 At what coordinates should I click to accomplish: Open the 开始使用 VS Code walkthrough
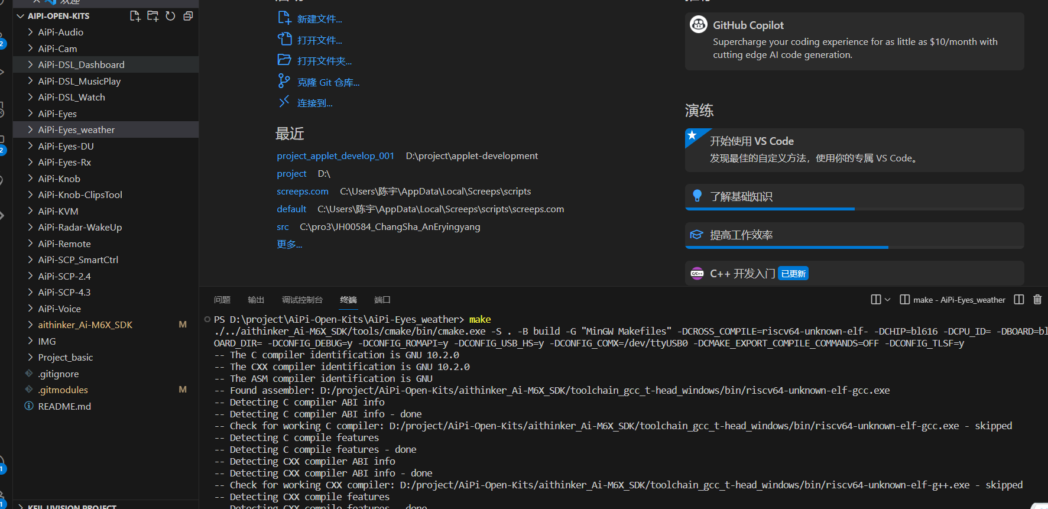[854, 150]
